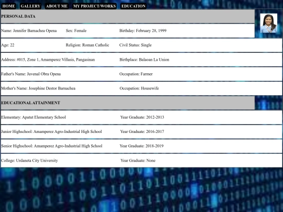Click Civil Status: Single

pyautogui.click(x=135, y=45)
